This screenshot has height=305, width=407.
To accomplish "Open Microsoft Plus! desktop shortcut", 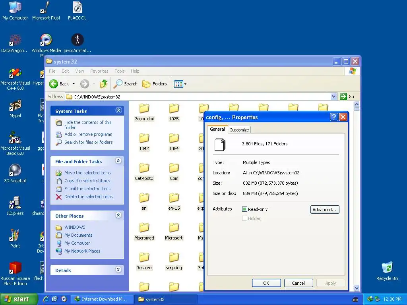I will tap(46, 11).
